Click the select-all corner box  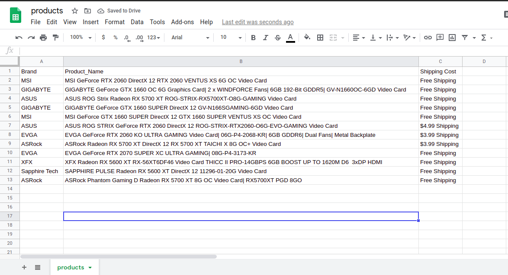pos(10,61)
